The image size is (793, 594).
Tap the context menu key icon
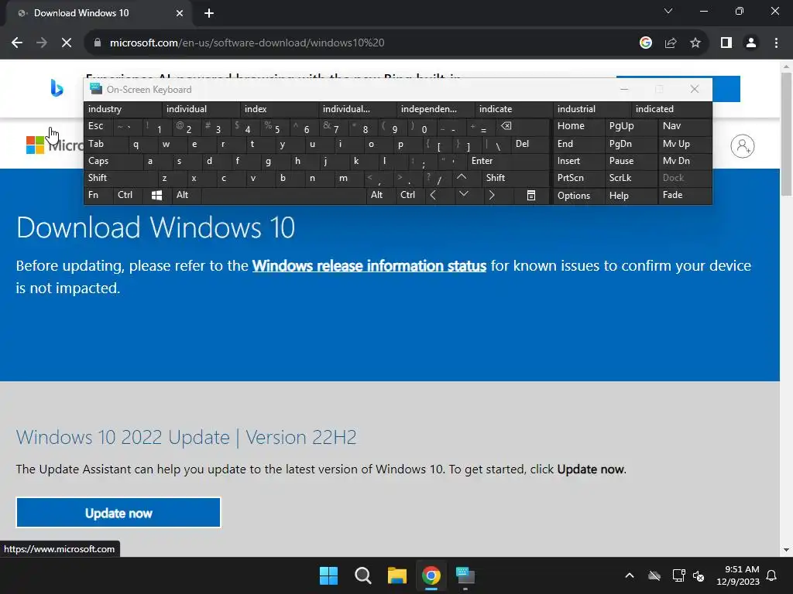tap(531, 196)
